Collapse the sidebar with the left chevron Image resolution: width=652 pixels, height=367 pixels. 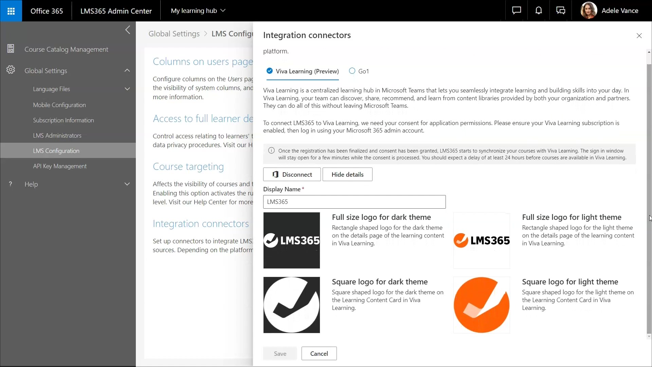128,30
